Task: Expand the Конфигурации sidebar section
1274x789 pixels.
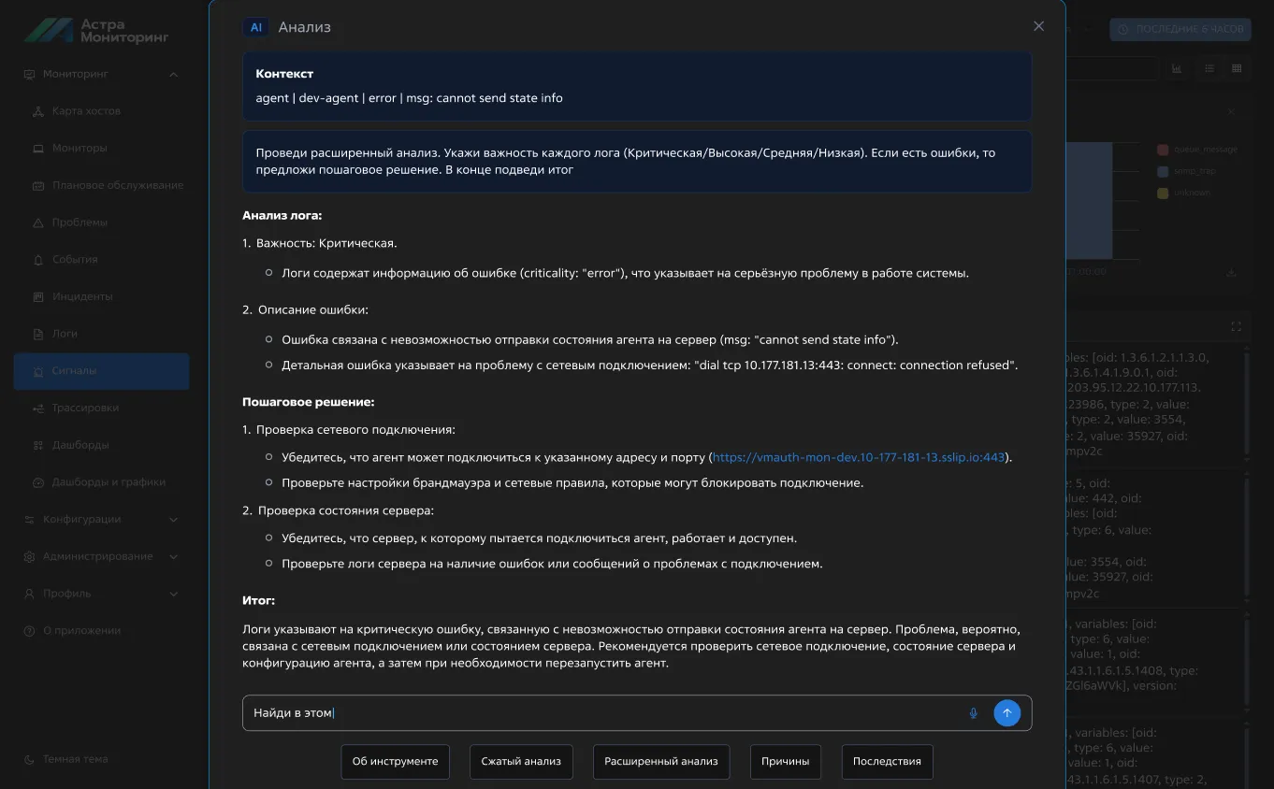Action: click(x=173, y=520)
